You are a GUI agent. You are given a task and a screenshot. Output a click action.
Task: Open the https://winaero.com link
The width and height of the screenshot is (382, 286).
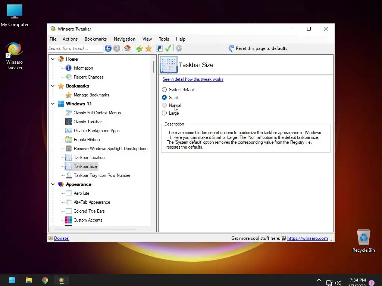[x=307, y=238]
